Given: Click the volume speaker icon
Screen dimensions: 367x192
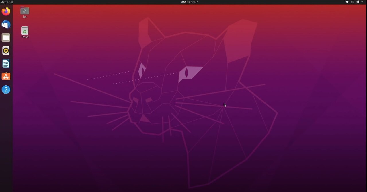Looking at the screenshot, I should coord(352,2).
